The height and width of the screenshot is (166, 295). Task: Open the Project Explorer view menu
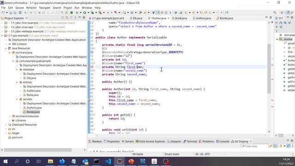(x=76, y=18)
